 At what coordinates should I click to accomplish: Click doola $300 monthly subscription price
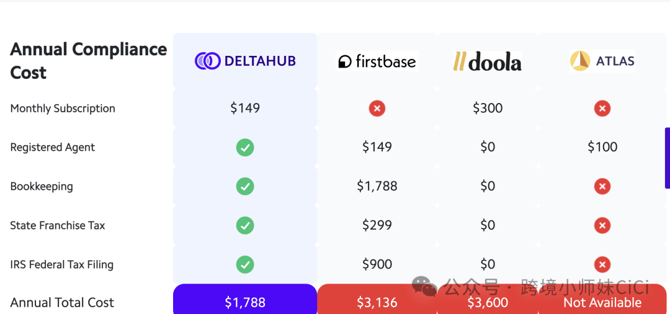click(488, 109)
